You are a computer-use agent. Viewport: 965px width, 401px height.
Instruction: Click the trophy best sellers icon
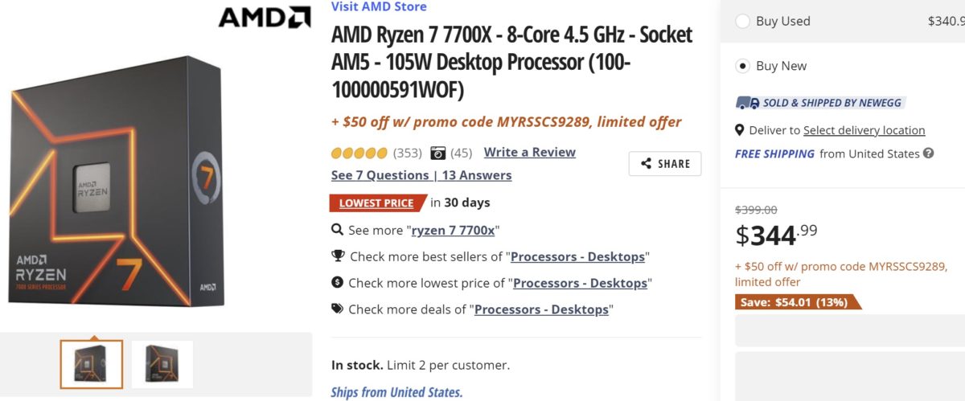point(338,256)
